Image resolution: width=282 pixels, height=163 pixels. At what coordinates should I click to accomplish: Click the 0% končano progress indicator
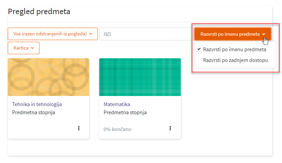click(x=117, y=129)
